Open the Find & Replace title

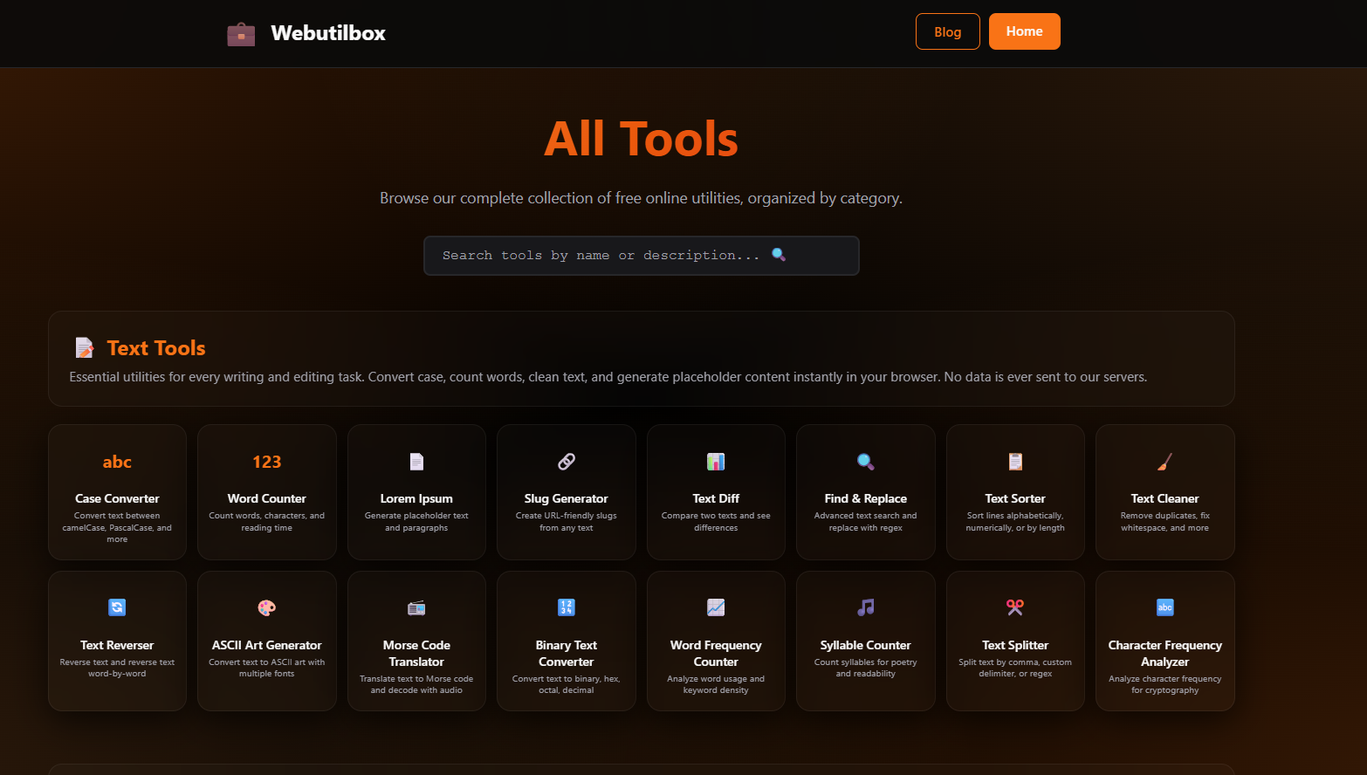[866, 498]
